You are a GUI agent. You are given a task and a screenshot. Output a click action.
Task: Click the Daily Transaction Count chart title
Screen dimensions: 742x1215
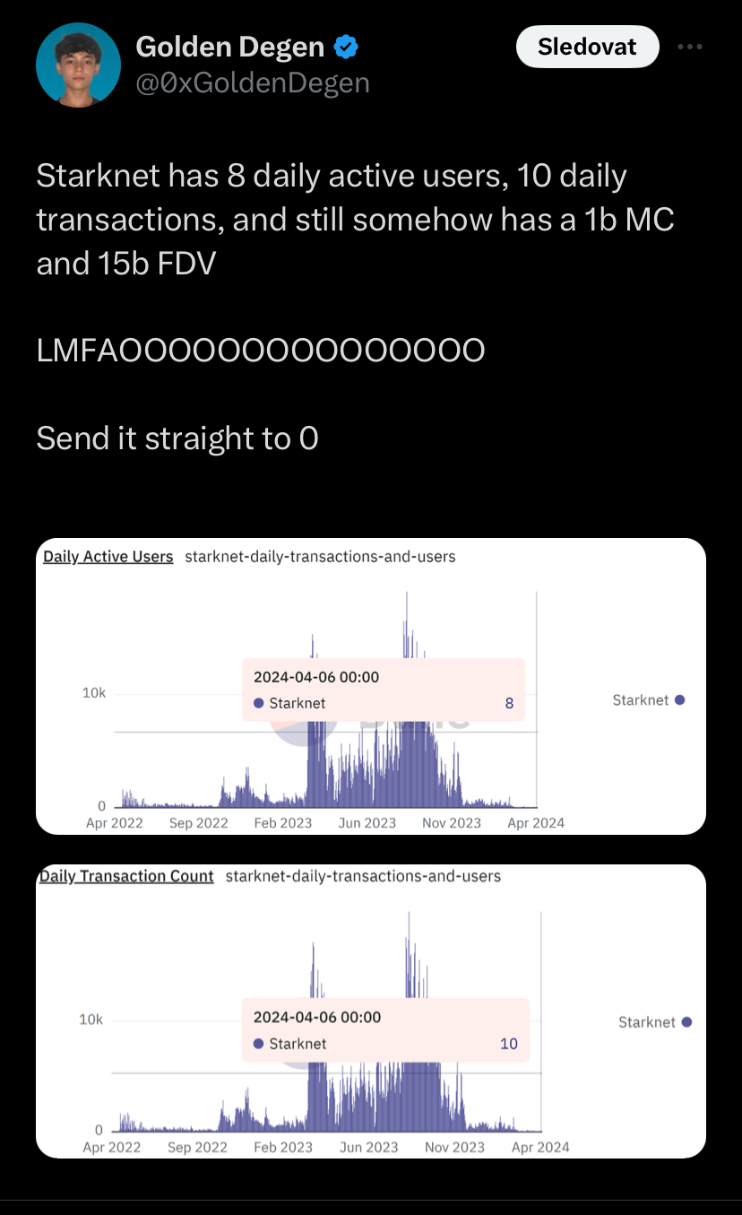point(126,876)
